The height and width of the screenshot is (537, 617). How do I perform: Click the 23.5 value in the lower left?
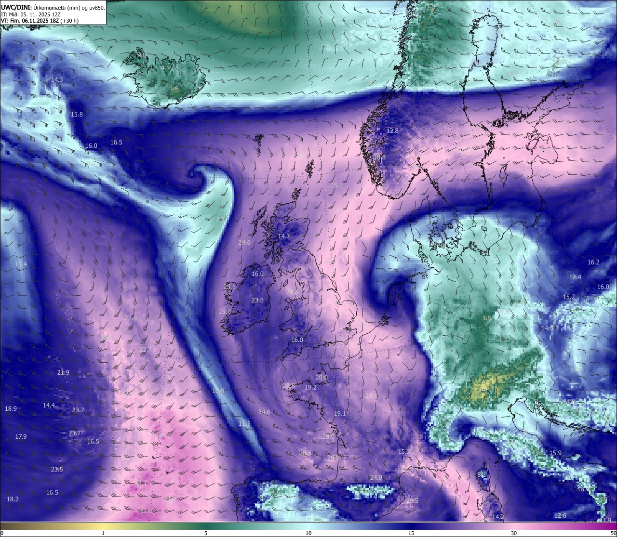pos(57,470)
